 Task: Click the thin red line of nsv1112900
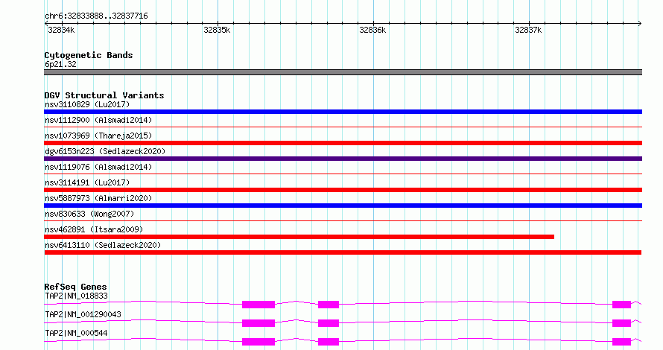(x=343, y=127)
